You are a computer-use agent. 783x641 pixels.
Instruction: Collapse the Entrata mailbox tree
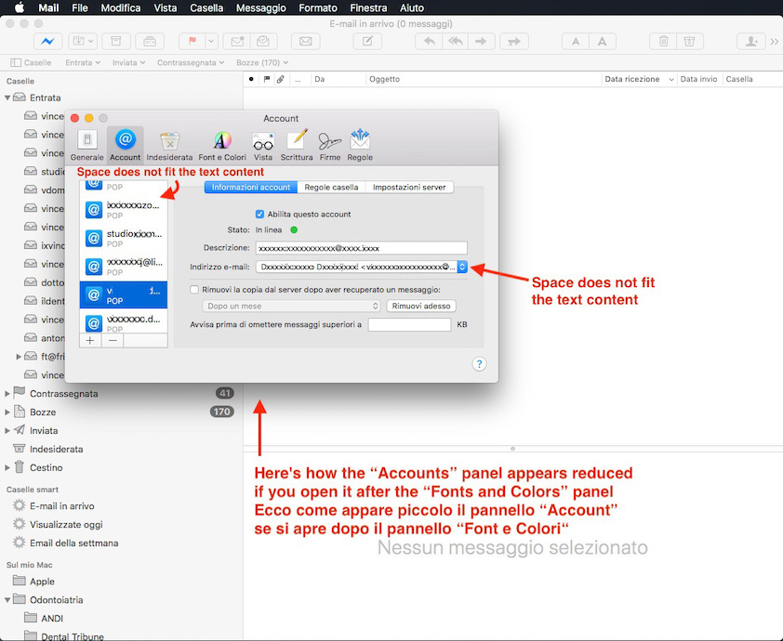click(x=7, y=98)
